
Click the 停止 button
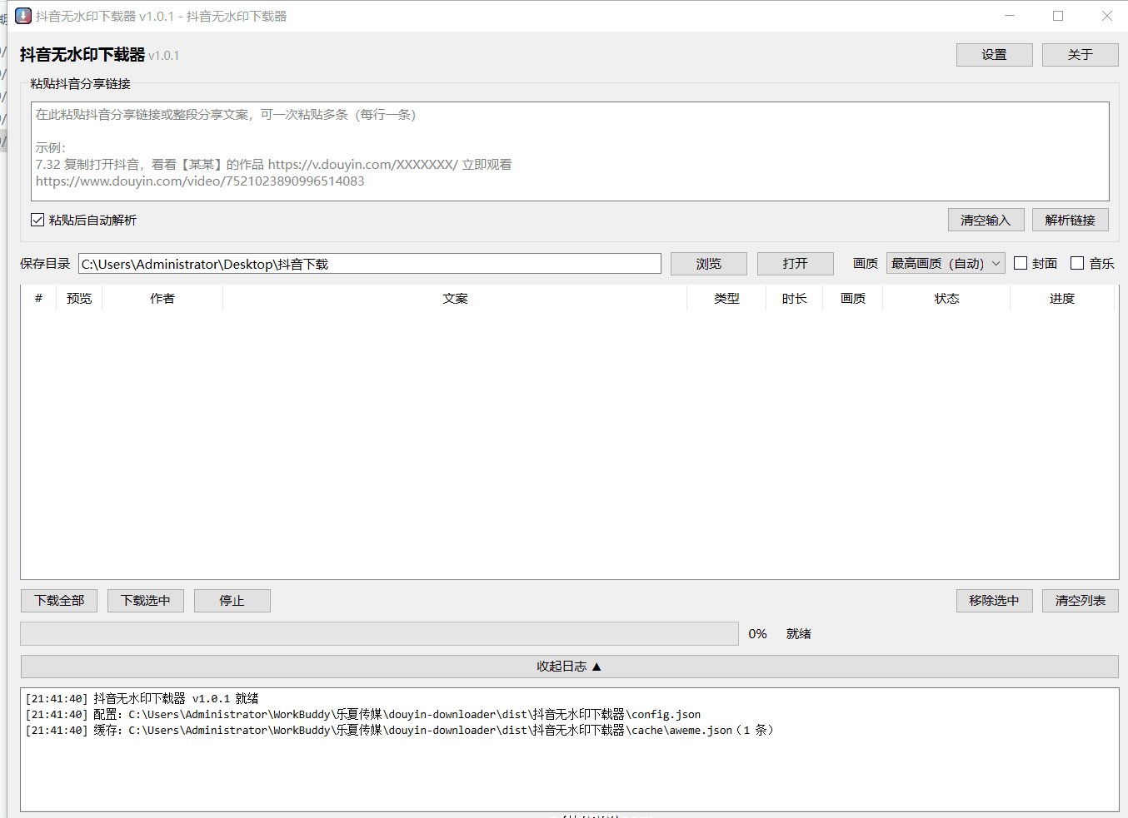coord(232,601)
